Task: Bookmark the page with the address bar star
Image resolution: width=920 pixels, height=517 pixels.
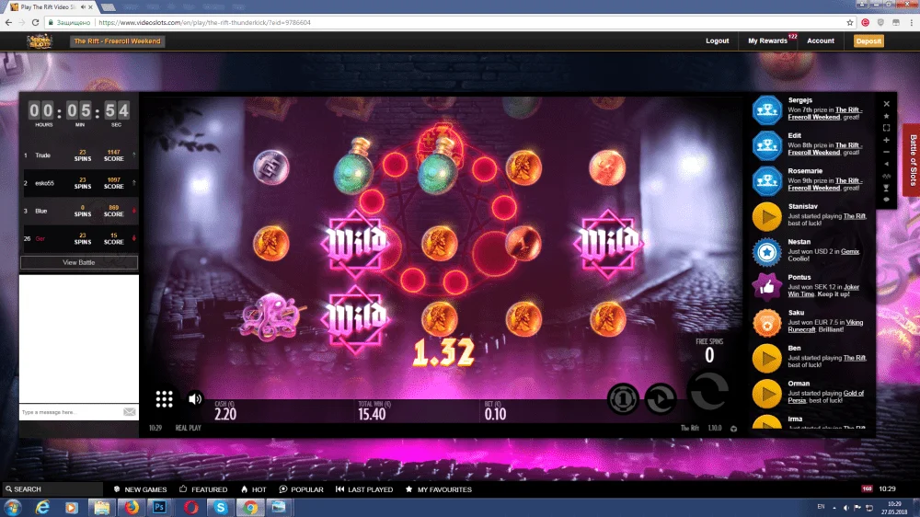Action: (849, 22)
